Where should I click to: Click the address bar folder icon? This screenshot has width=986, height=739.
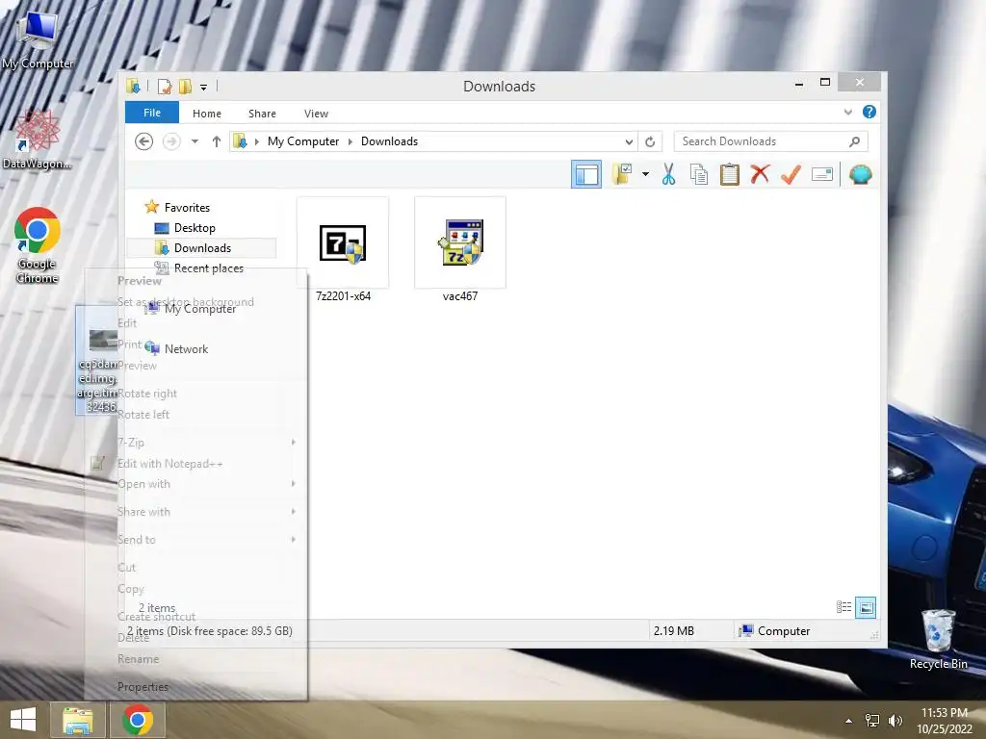pos(240,141)
